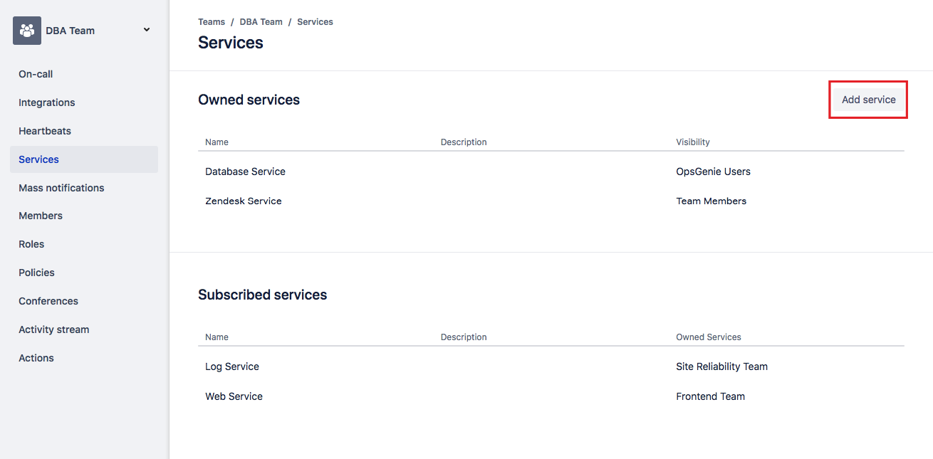Open the Roles section
This screenshot has width=933, height=459.
(31, 244)
